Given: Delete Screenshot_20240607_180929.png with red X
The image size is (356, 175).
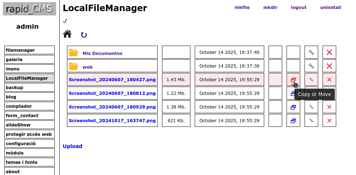Looking at the screenshot, I should click(329, 107).
